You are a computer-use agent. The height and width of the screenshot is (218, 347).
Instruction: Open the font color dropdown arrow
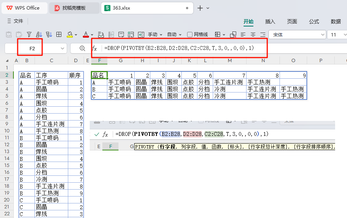click(92, 35)
